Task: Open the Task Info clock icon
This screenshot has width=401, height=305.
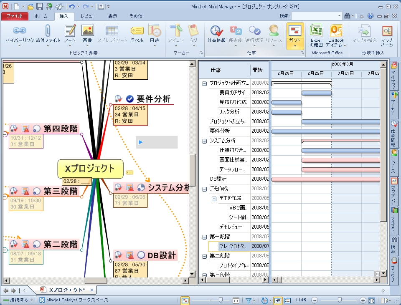Action: click(x=217, y=30)
